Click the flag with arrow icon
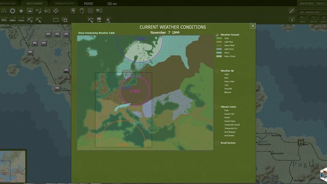Image resolution: width=327 pixels, height=184 pixels. click(x=99, y=20)
